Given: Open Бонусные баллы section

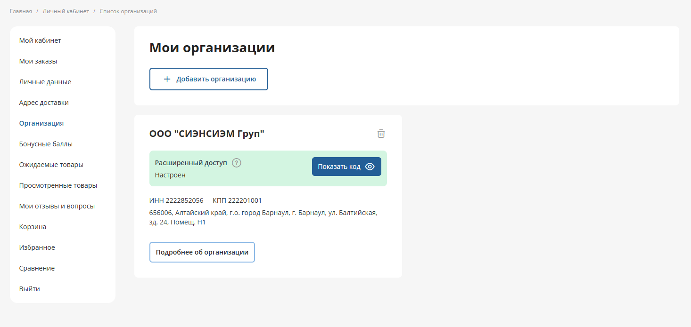Looking at the screenshot, I should tap(46, 144).
